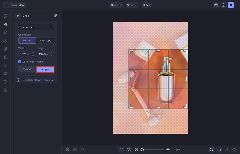Click the right edge crop handle
This screenshot has height=154, width=240.
(186, 79)
